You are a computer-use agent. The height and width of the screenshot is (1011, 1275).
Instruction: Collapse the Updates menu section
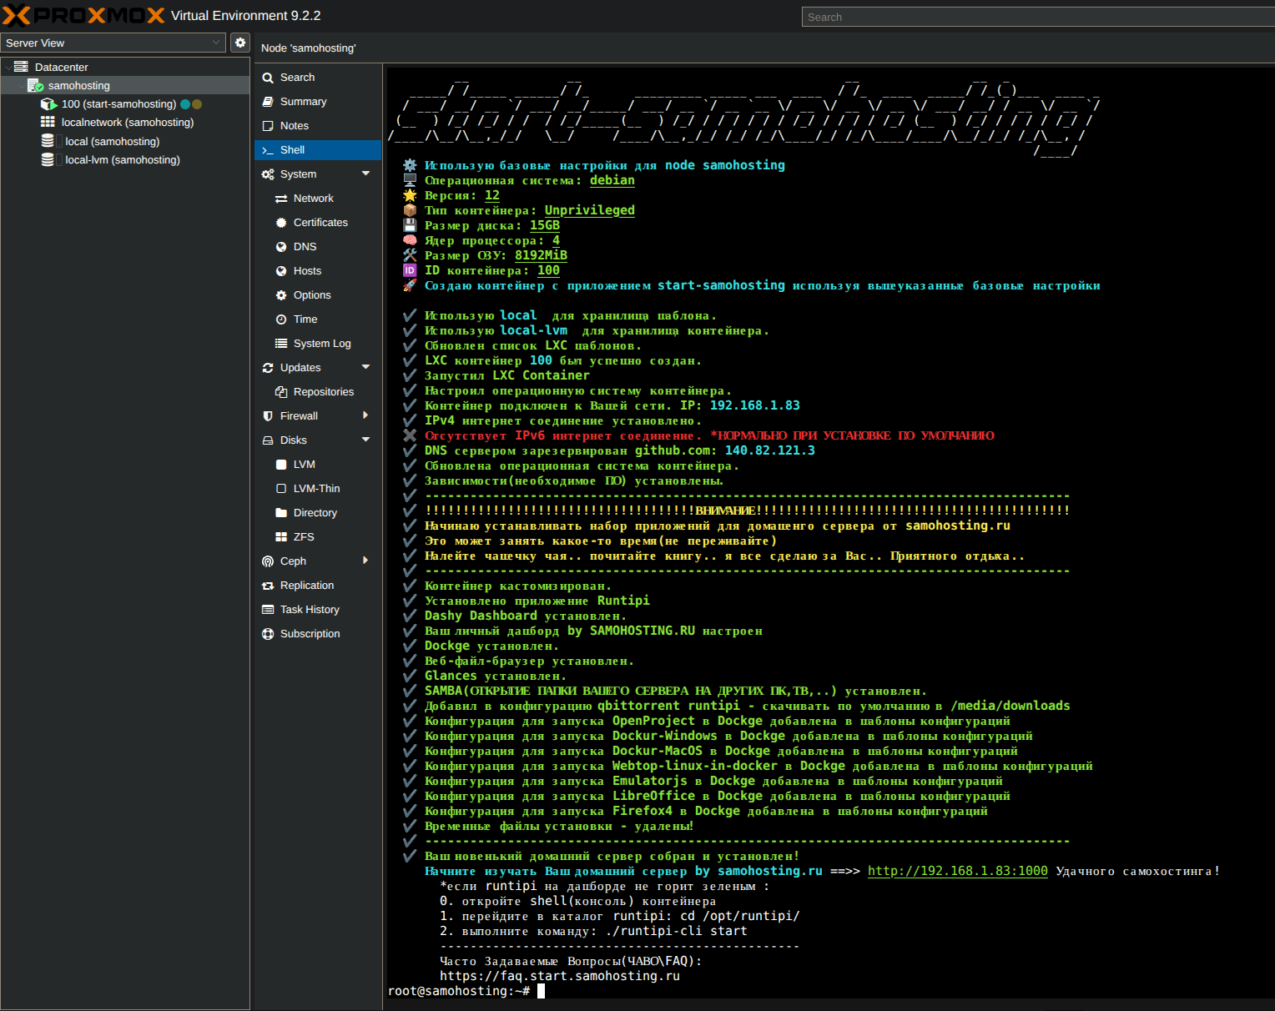365,367
